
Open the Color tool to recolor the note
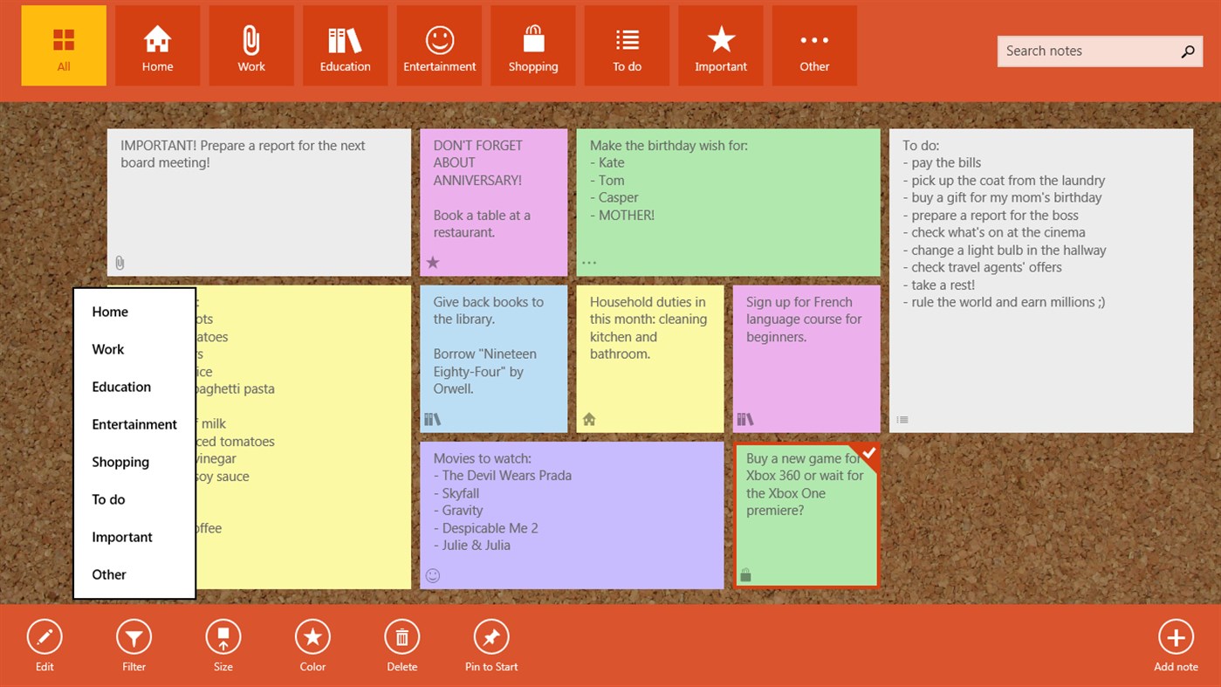click(312, 636)
